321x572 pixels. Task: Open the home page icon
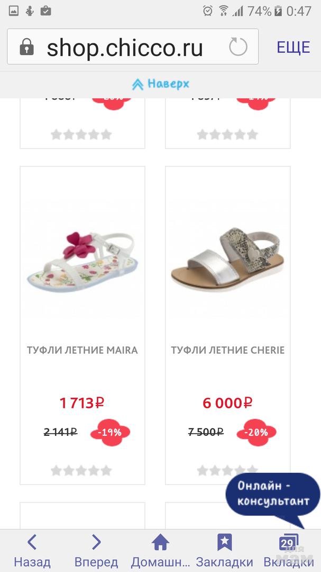click(x=160, y=551)
